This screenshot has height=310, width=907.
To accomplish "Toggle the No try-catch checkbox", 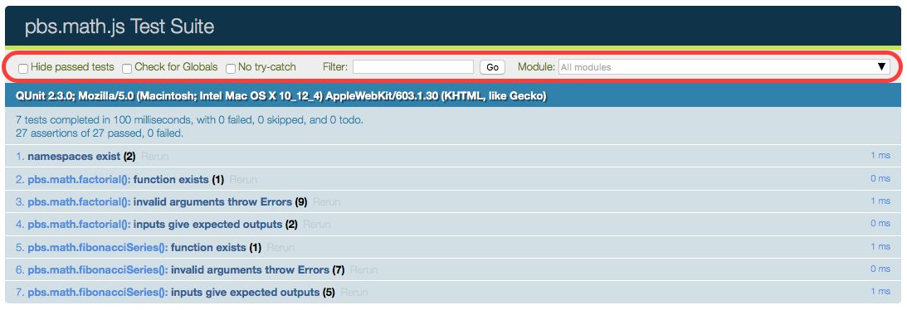I will pyautogui.click(x=231, y=69).
